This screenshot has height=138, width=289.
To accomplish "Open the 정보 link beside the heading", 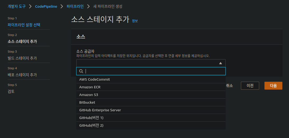I will [x=135, y=21].
